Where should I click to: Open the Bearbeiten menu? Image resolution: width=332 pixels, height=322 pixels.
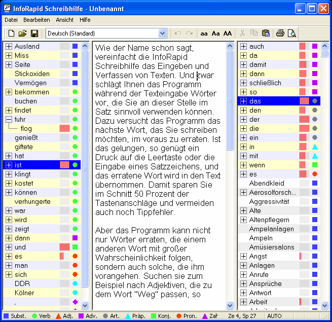point(36,20)
